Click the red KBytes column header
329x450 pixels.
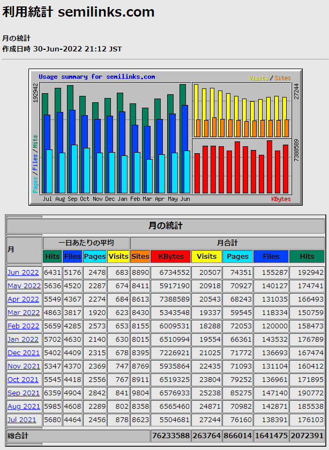[x=171, y=257]
